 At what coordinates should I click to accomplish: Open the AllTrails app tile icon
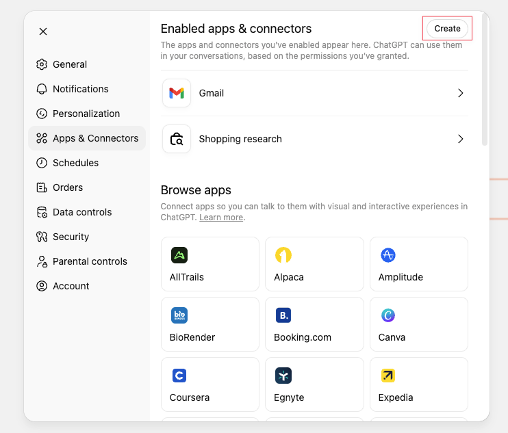point(179,255)
